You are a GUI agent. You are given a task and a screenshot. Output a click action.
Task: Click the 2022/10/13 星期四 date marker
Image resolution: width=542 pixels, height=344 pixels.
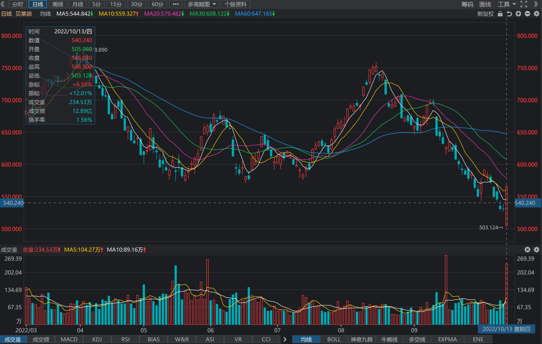click(x=507, y=329)
